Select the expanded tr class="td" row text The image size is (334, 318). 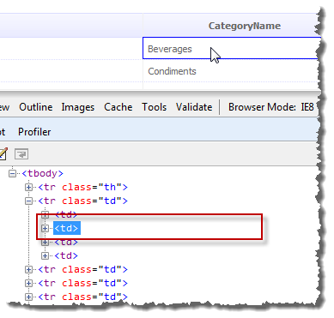pyautogui.click(x=82, y=201)
